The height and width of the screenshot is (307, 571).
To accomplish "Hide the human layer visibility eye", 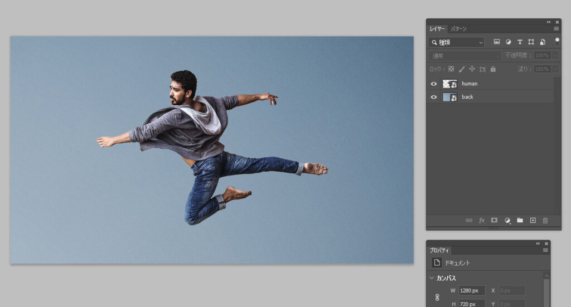I will [x=434, y=84].
